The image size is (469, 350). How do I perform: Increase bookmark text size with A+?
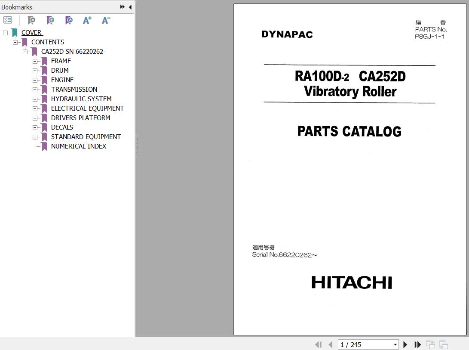87,20
